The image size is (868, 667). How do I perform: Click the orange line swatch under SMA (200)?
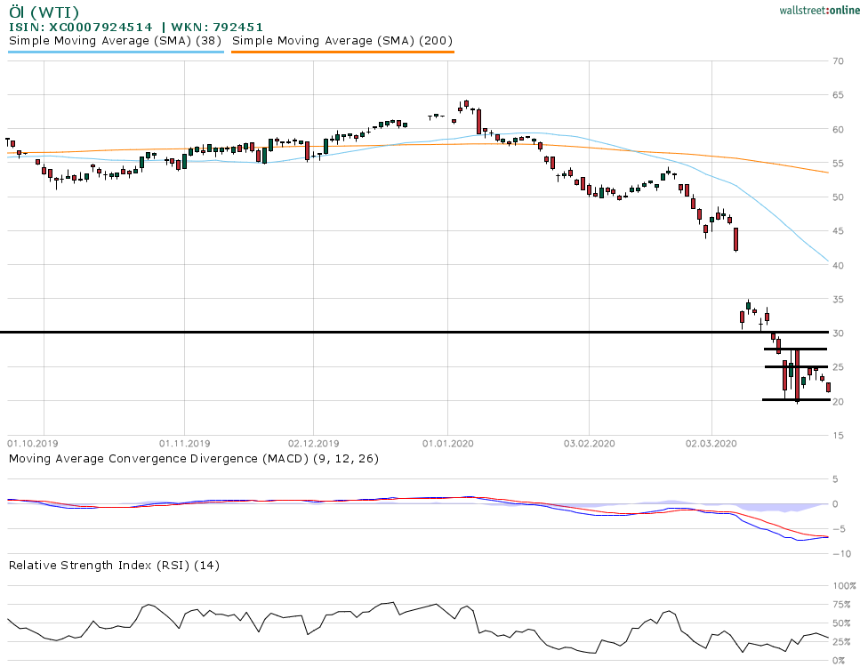[x=342, y=52]
